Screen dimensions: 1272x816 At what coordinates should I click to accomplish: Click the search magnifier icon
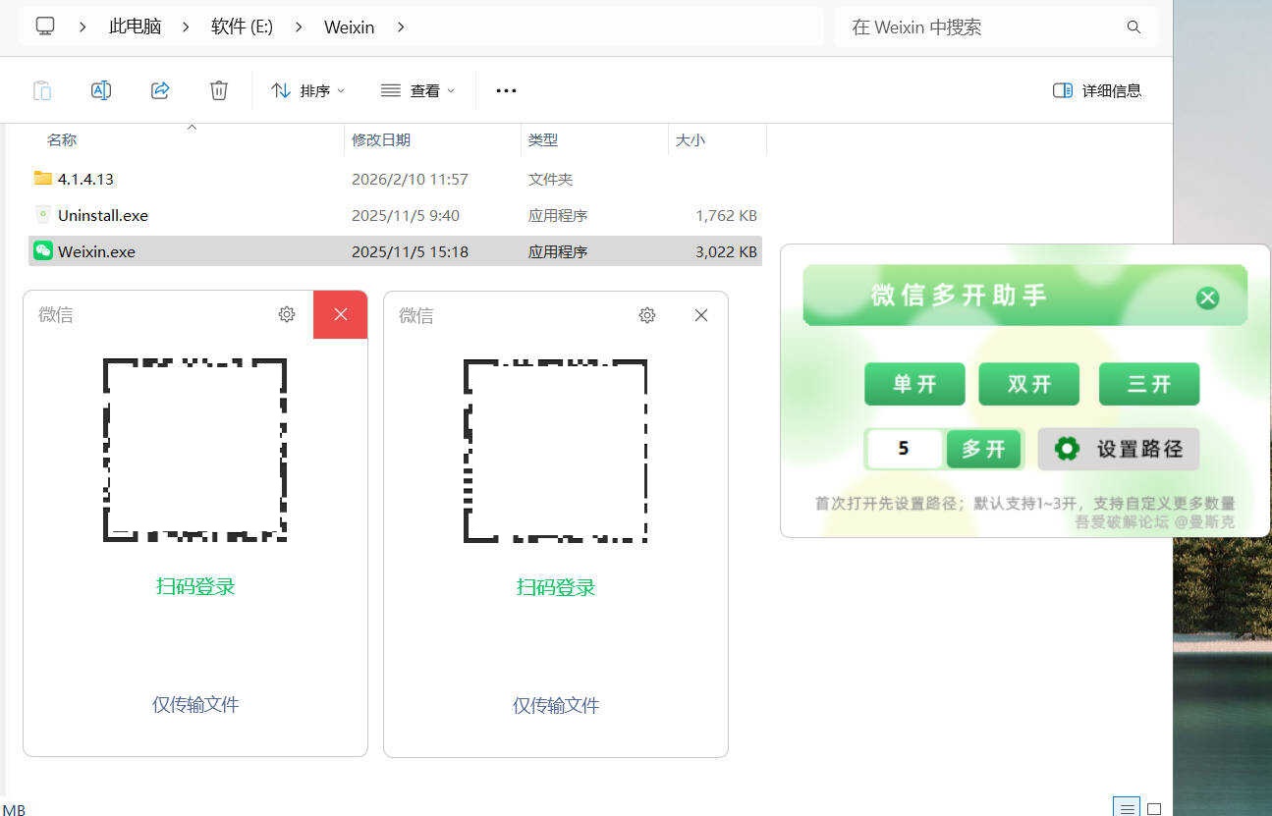click(1134, 27)
